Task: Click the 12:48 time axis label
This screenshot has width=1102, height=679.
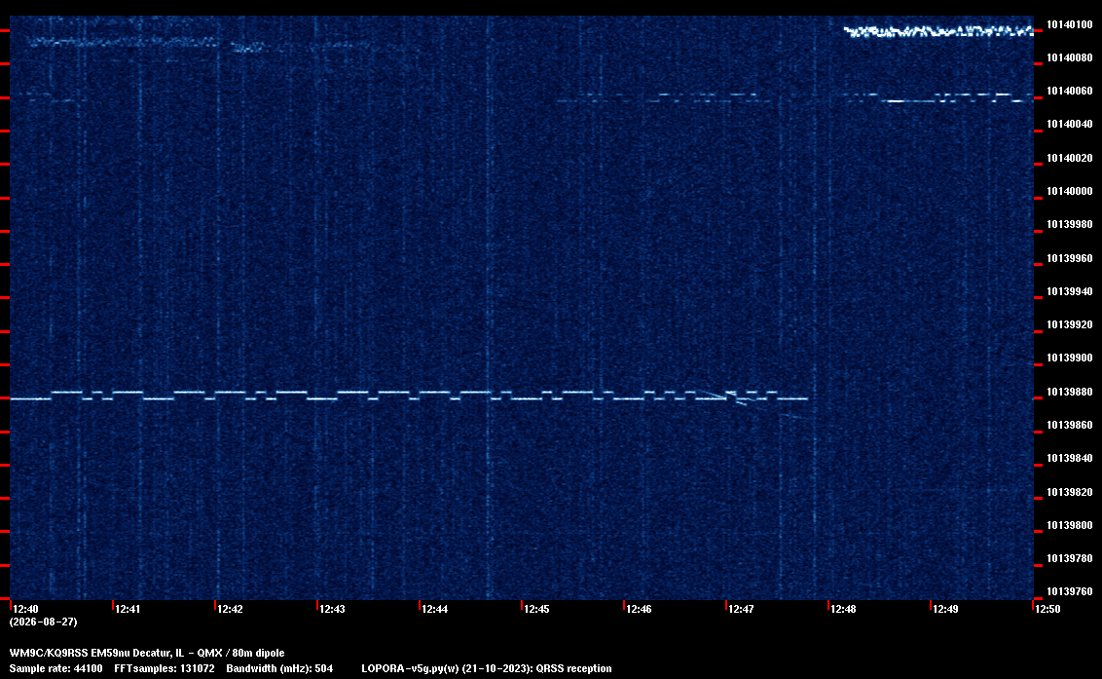Action: pyautogui.click(x=843, y=609)
